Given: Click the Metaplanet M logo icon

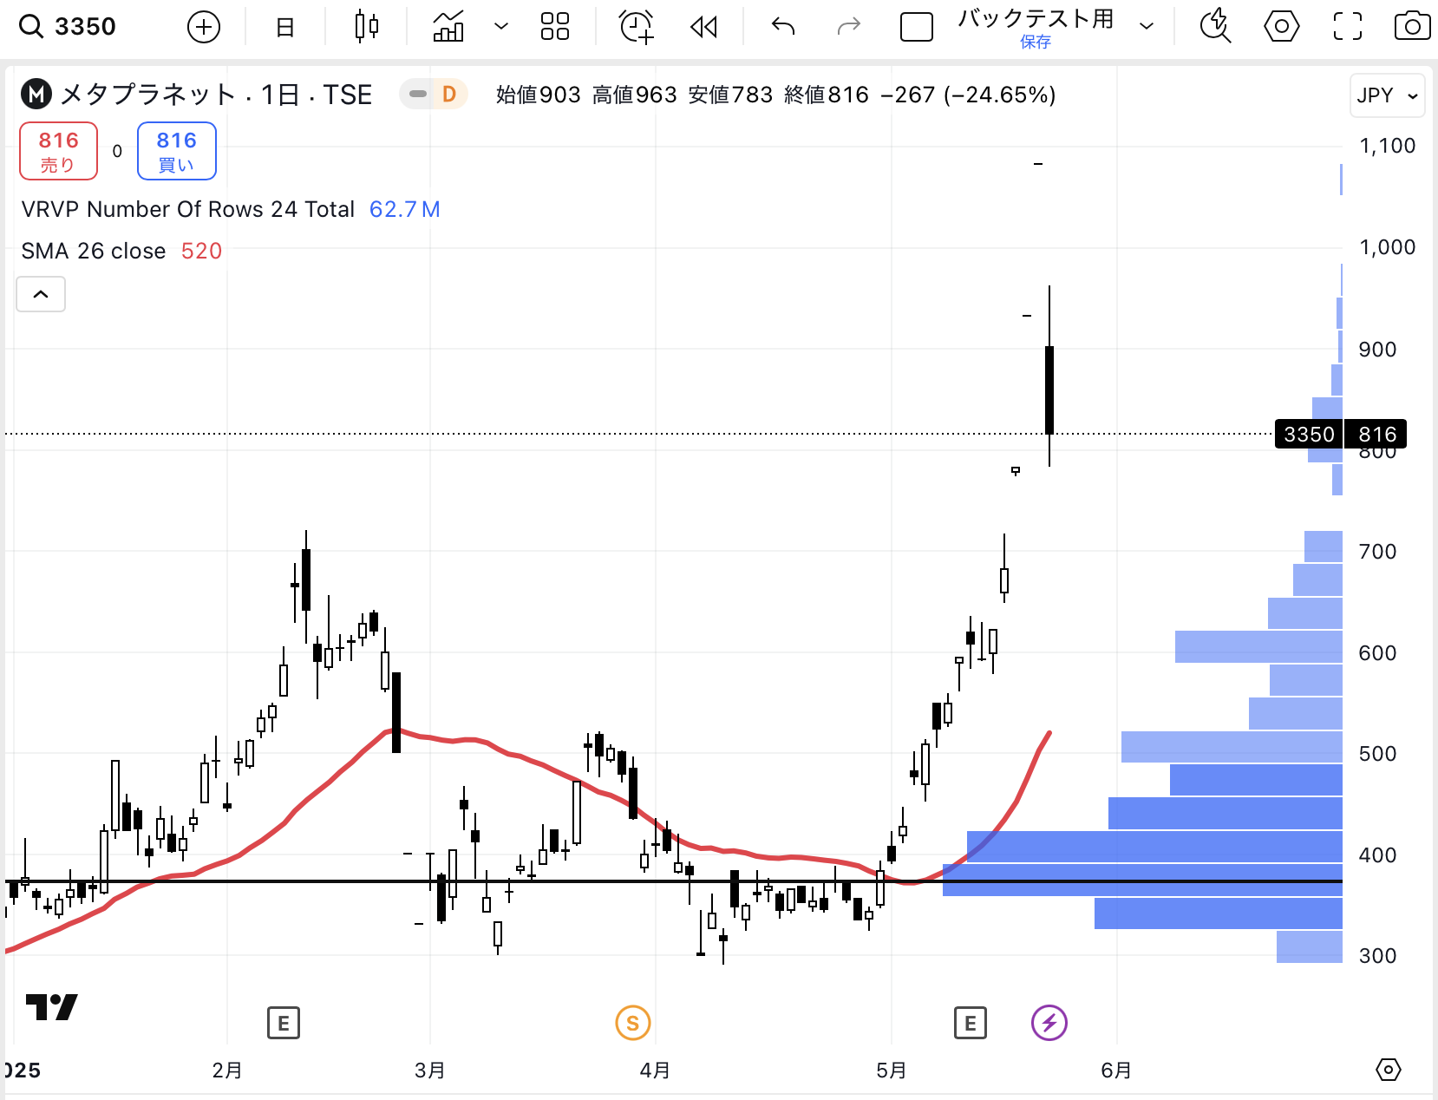Looking at the screenshot, I should 36,95.
